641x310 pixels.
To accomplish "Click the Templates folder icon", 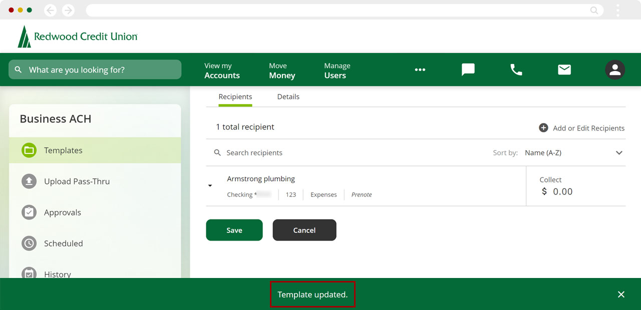I will point(29,150).
